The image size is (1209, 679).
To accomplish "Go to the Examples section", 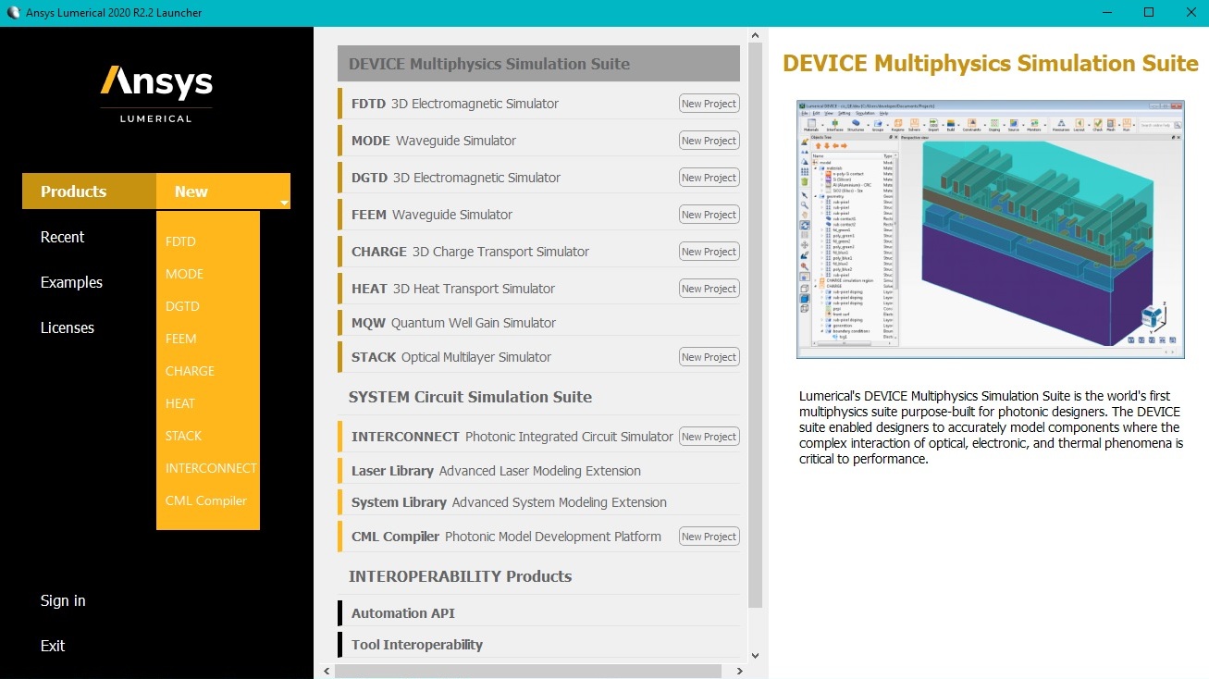I will click(71, 282).
